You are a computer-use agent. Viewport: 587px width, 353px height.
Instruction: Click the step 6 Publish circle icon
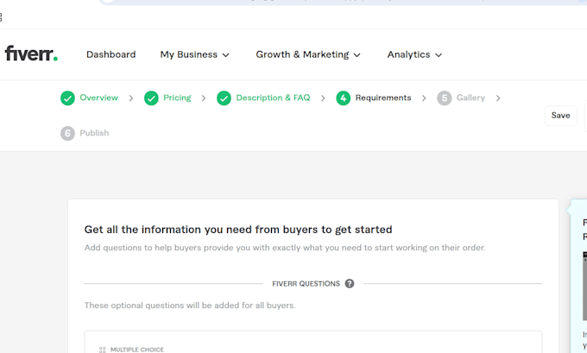67,133
